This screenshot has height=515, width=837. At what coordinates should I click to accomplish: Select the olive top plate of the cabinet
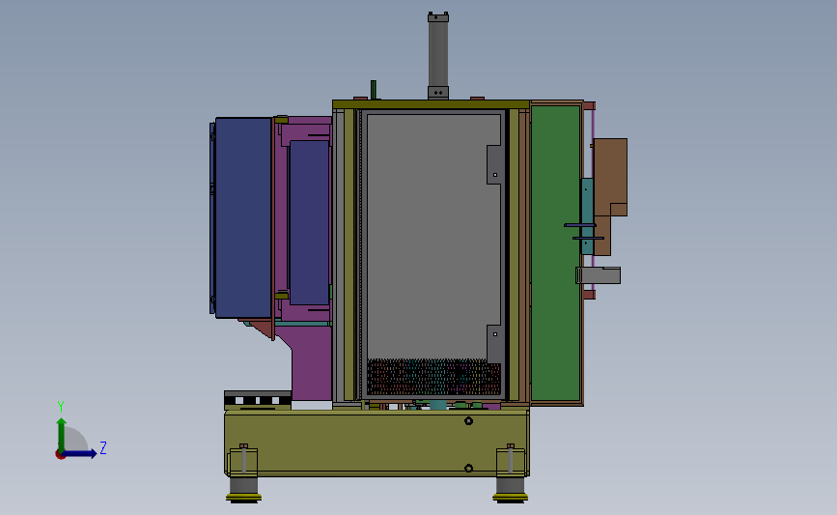click(431, 104)
